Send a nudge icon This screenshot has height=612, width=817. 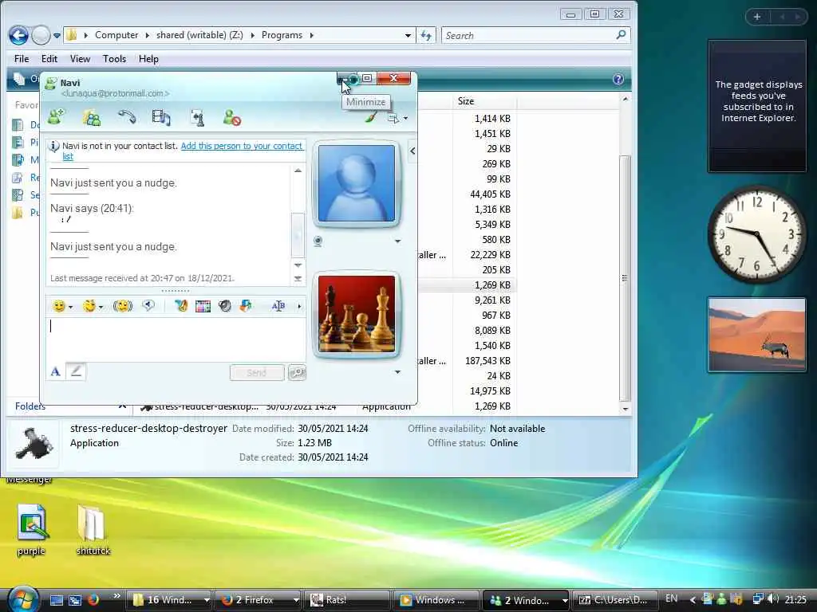tap(122, 306)
